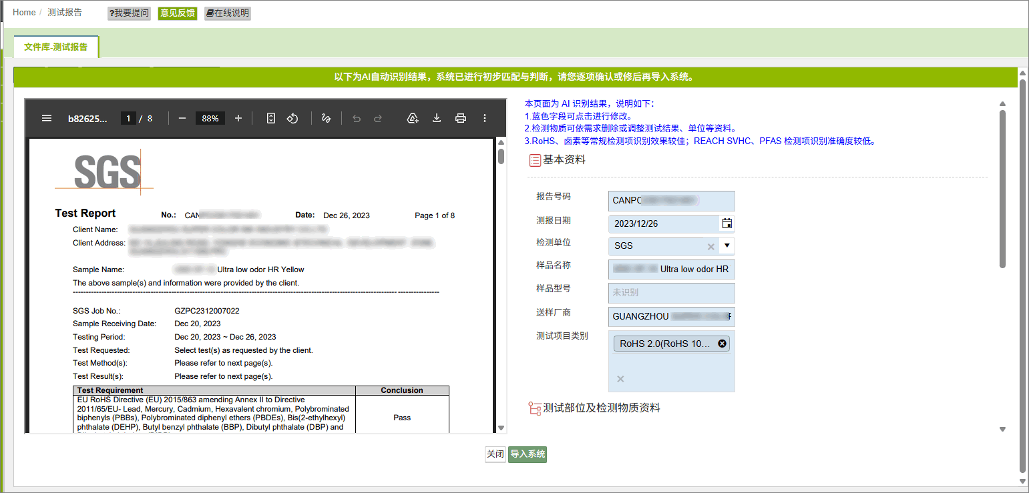
Task: Remove the RoHS 2.0 tag
Action: [x=722, y=344]
